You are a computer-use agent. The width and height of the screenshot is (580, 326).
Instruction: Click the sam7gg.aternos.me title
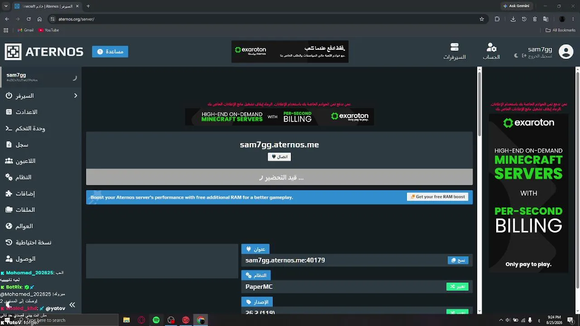pyautogui.click(x=279, y=145)
